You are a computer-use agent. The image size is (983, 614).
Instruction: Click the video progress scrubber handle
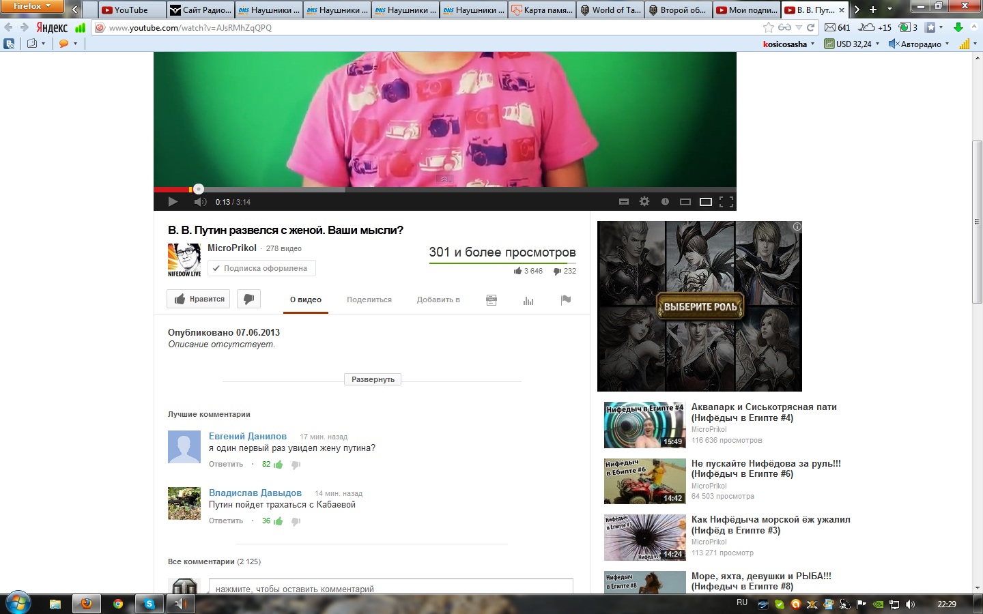[x=198, y=189]
